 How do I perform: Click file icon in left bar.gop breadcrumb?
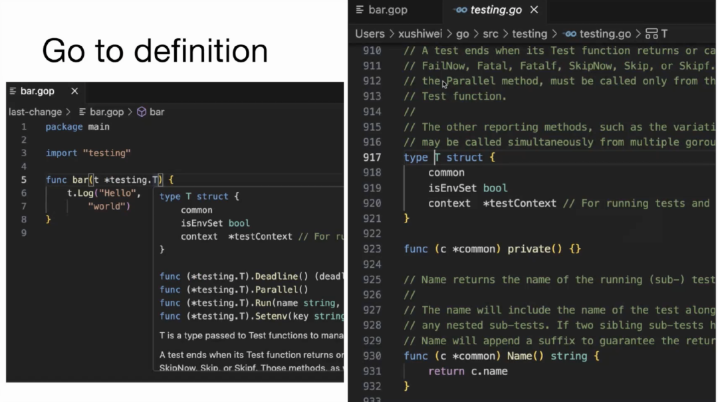(x=82, y=112)
